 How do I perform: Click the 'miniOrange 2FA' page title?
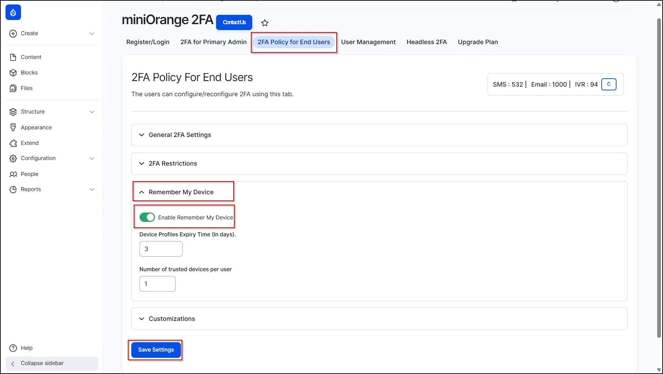point(167,20)
